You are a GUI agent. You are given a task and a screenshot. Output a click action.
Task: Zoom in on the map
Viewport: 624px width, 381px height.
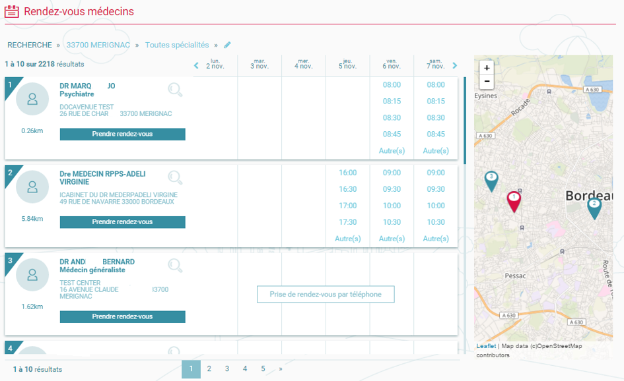pos(487,68)
